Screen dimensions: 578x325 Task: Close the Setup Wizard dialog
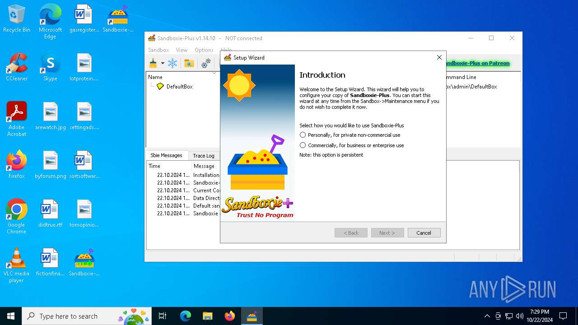(x=439, y=57)
